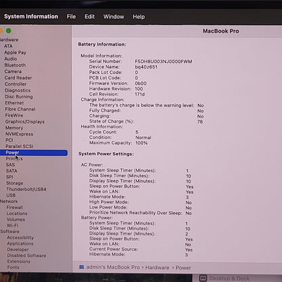The width and height of the screenshot is (282, 282).
Task: Collapse the Software section header
Action: pos(9,231)
